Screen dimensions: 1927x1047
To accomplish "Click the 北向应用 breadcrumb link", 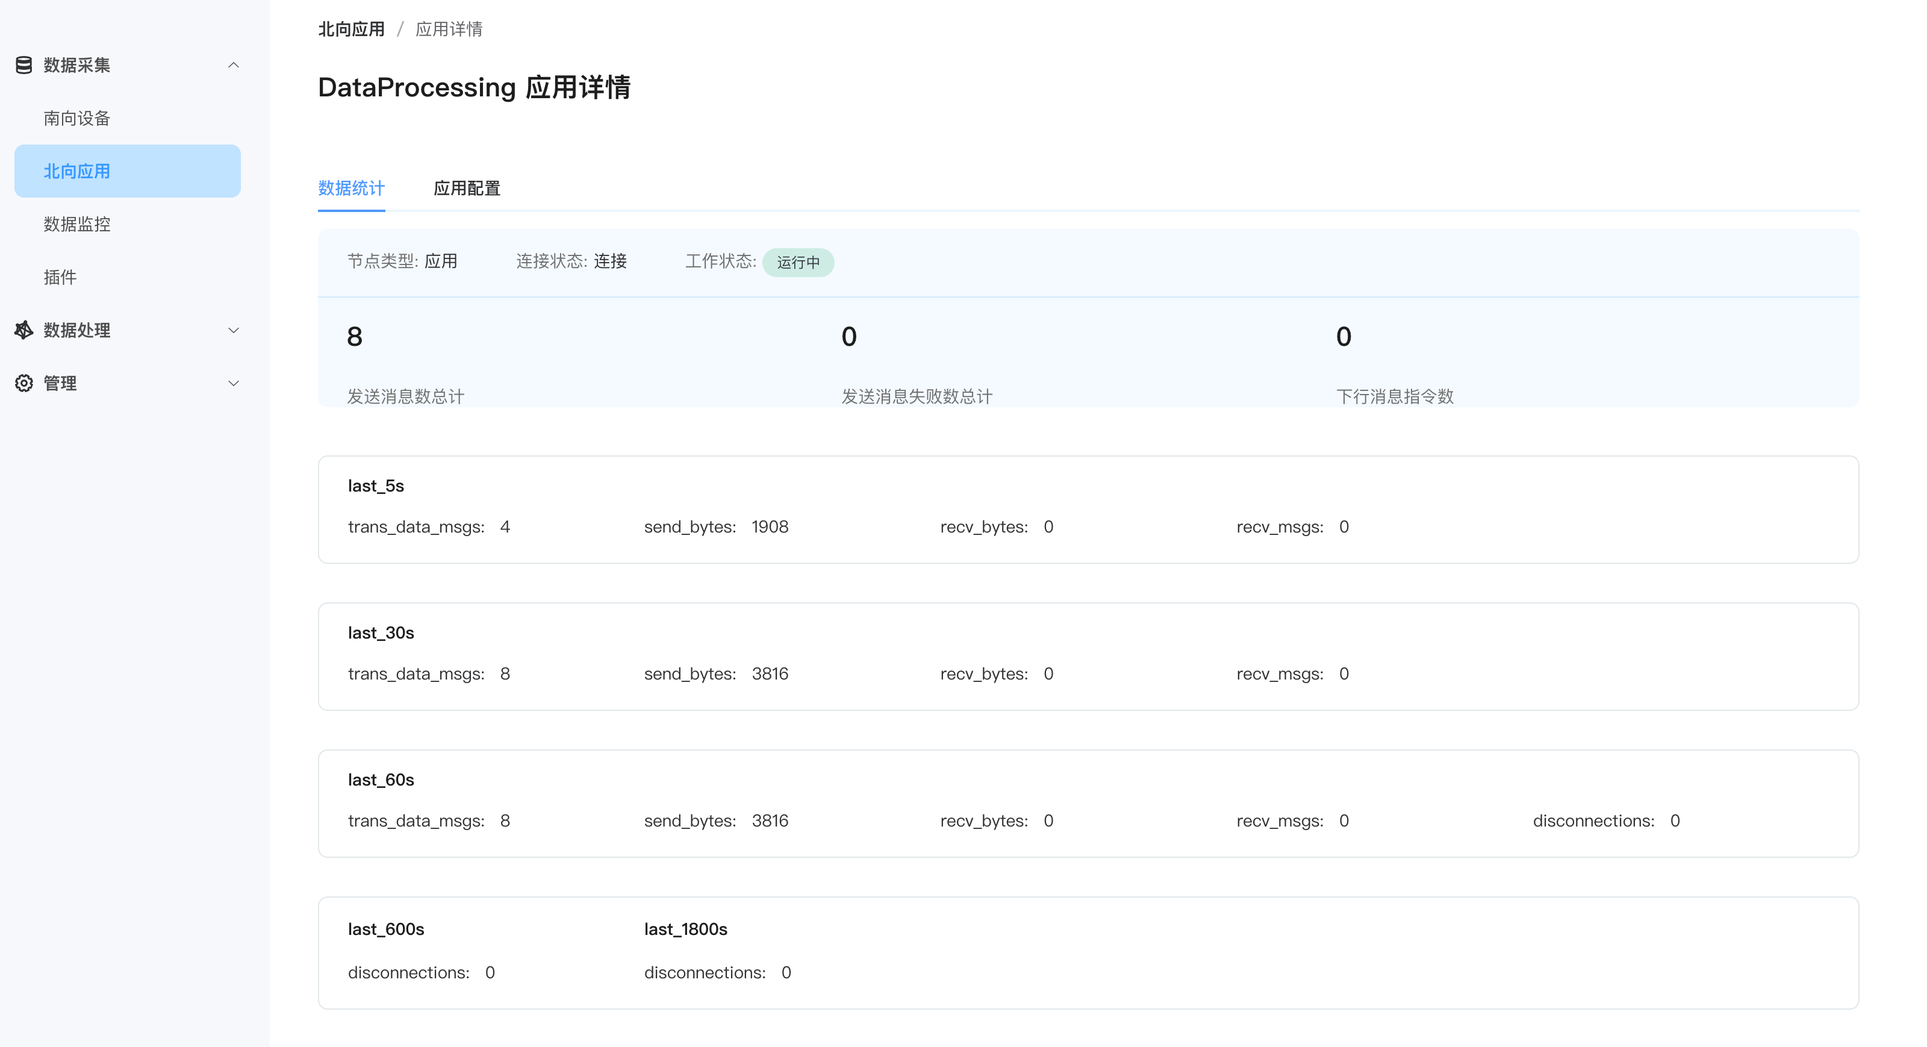I will click(x=351, y=29).
